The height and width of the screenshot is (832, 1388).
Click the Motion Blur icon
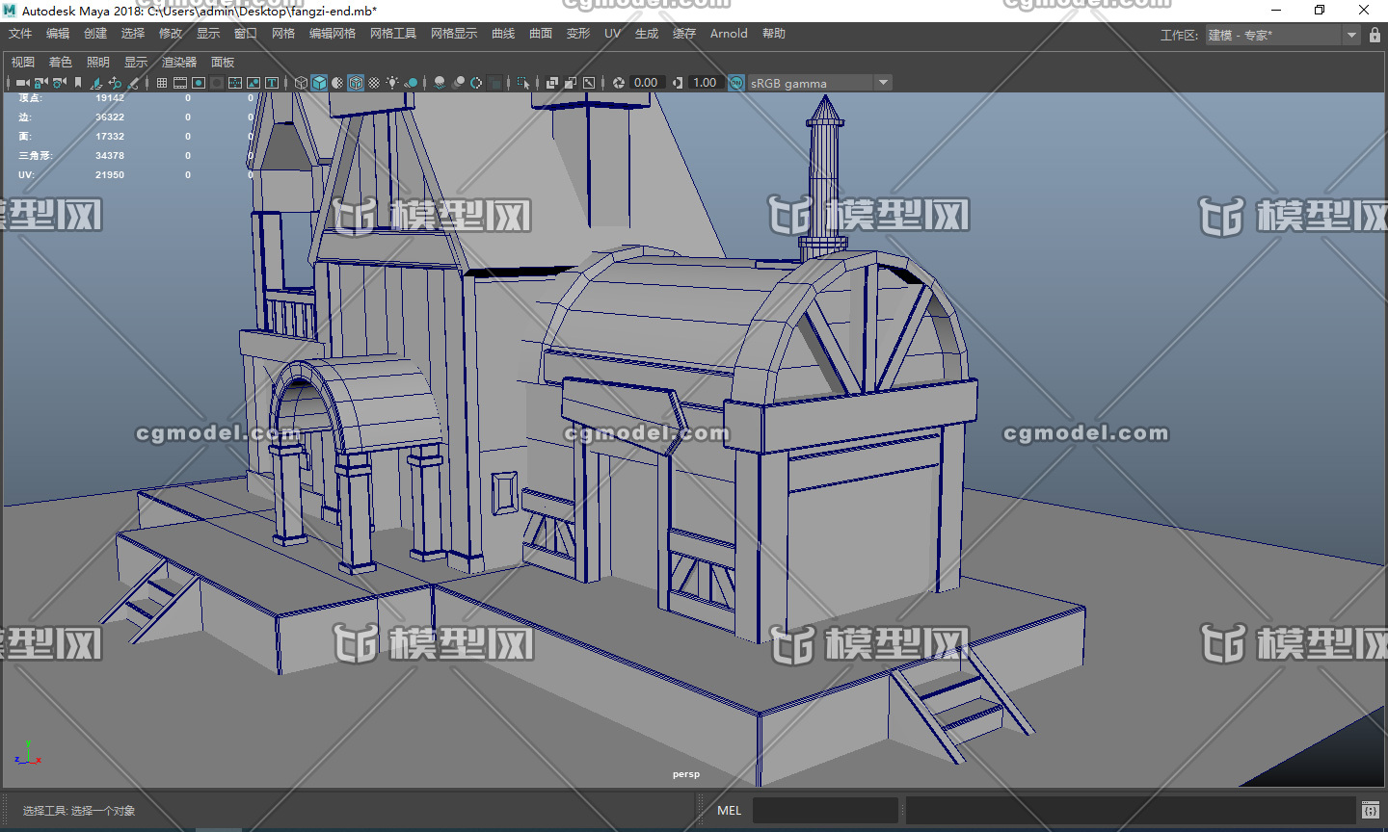click(458, 83)
